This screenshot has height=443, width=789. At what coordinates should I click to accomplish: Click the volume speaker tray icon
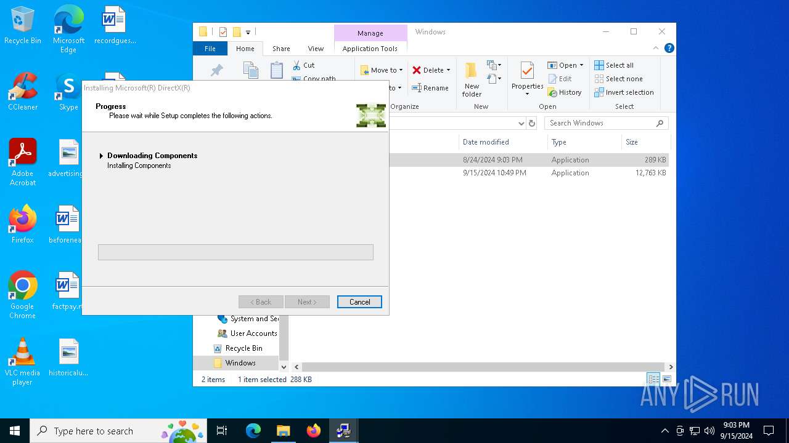(709, 431)
